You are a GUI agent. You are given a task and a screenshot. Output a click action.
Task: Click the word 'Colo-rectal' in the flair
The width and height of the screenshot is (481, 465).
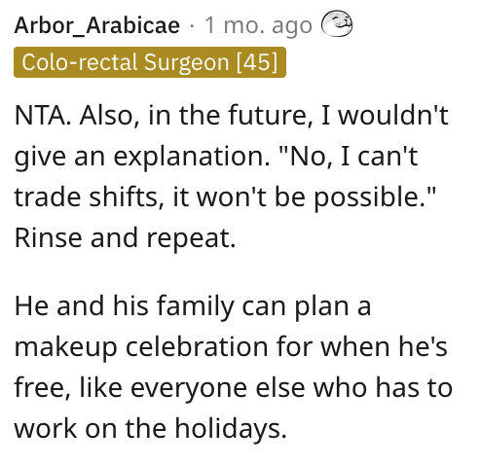(80, 62)
